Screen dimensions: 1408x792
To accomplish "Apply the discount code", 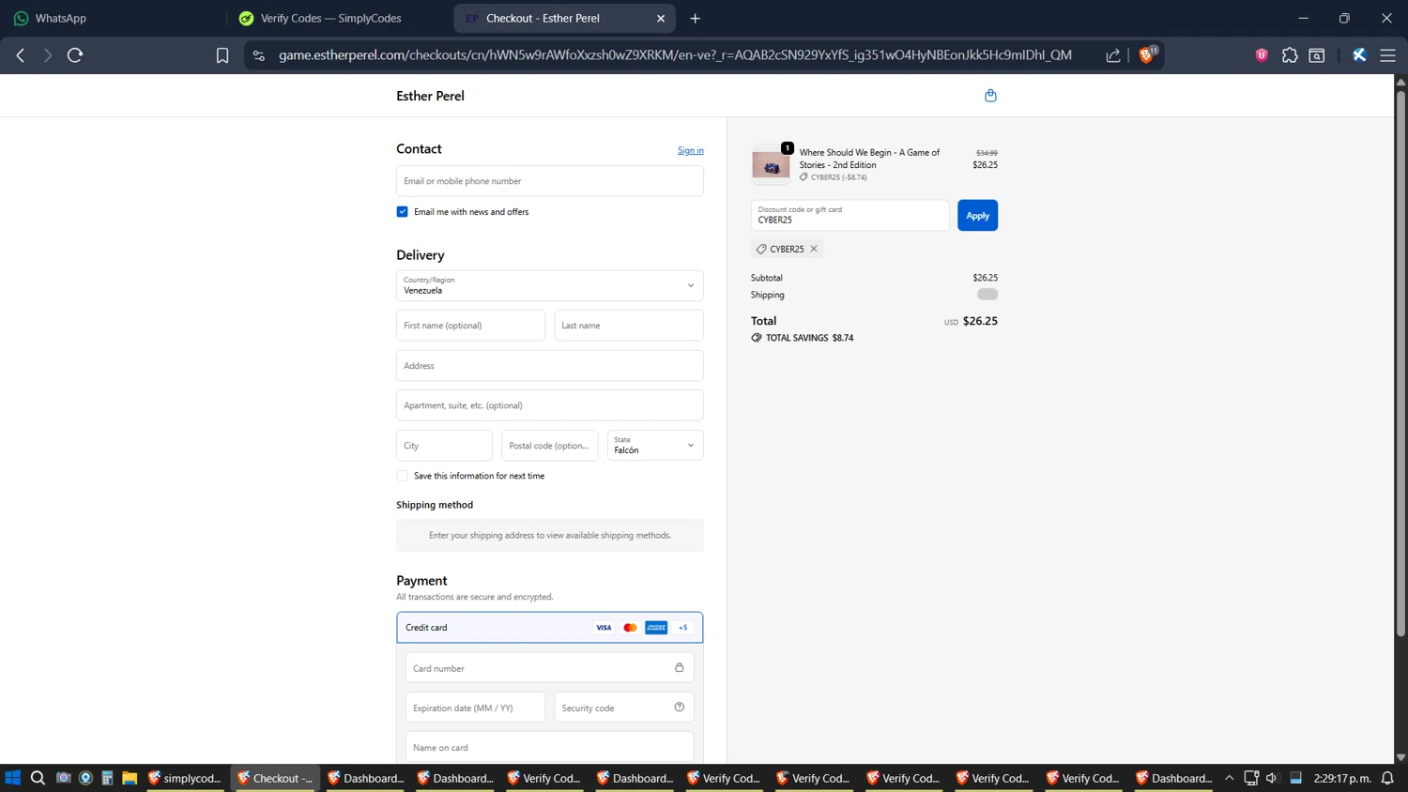I will click(977, 216).
